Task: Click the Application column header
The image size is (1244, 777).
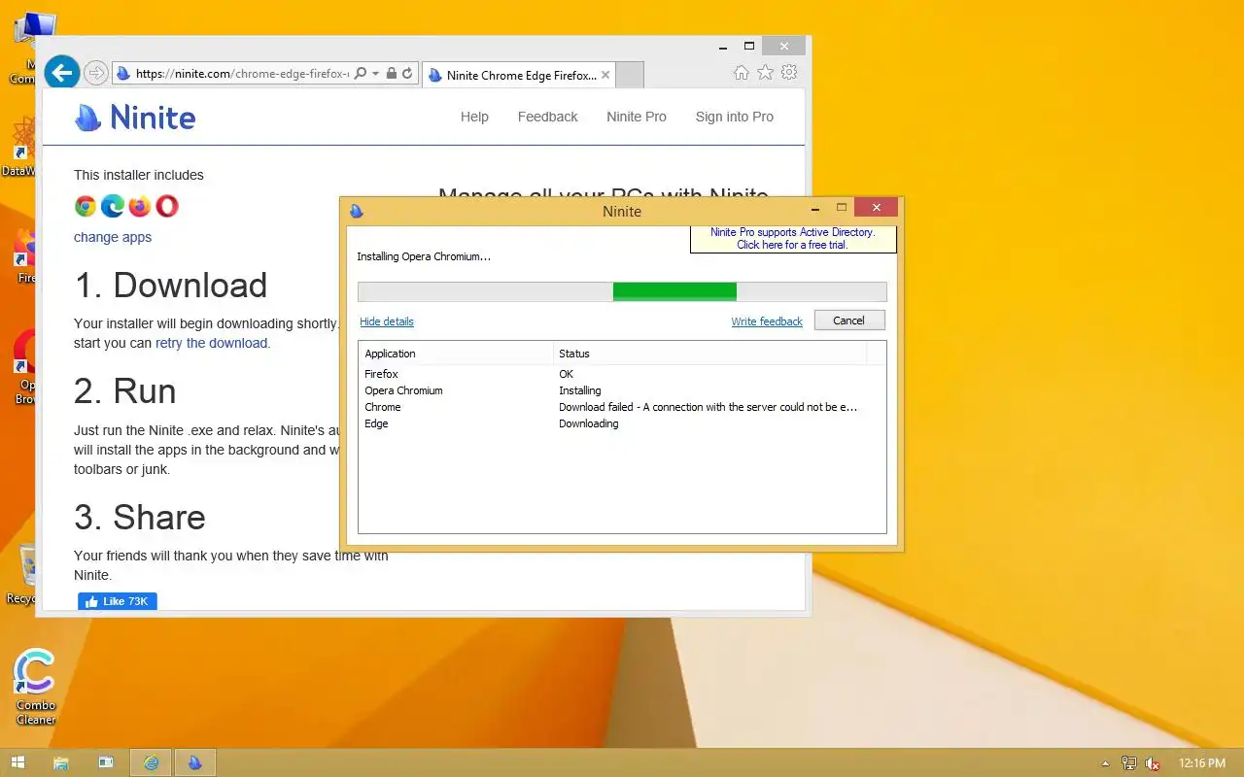Action: (x=456, y=354)
